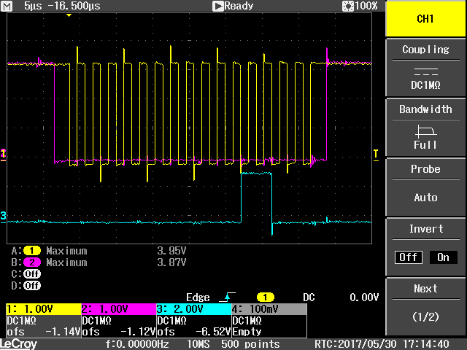Click the f:0.00000Hz frequency readout
The height and width of the screenshot is (350, 467).
(x=137, y=344)
